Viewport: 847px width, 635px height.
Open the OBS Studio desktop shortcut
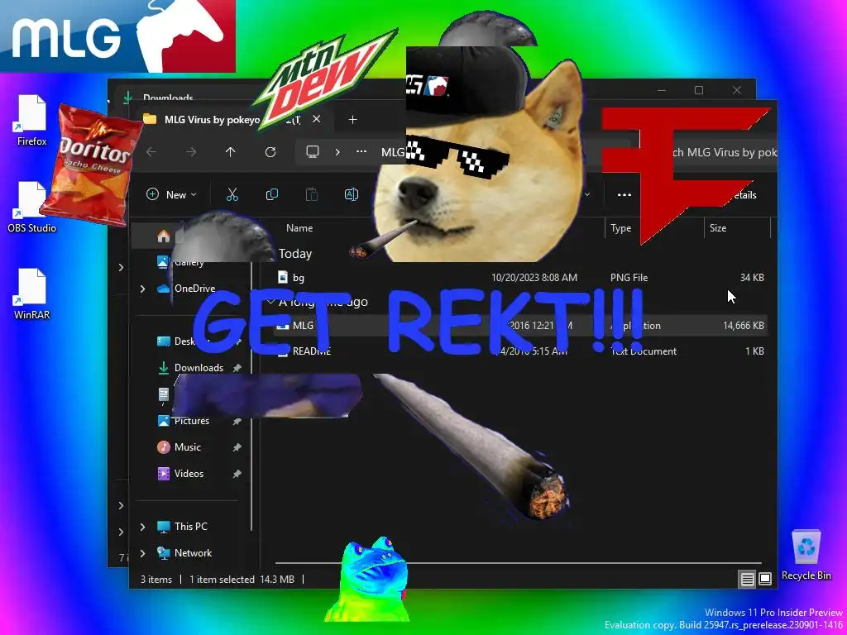tap(31, 208)
